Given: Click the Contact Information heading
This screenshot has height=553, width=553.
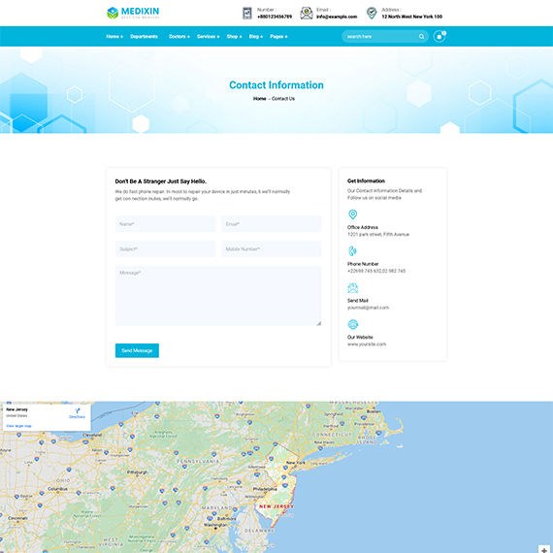Looking at the screenshot, I should pyautogui.click(x=276, y=85).
